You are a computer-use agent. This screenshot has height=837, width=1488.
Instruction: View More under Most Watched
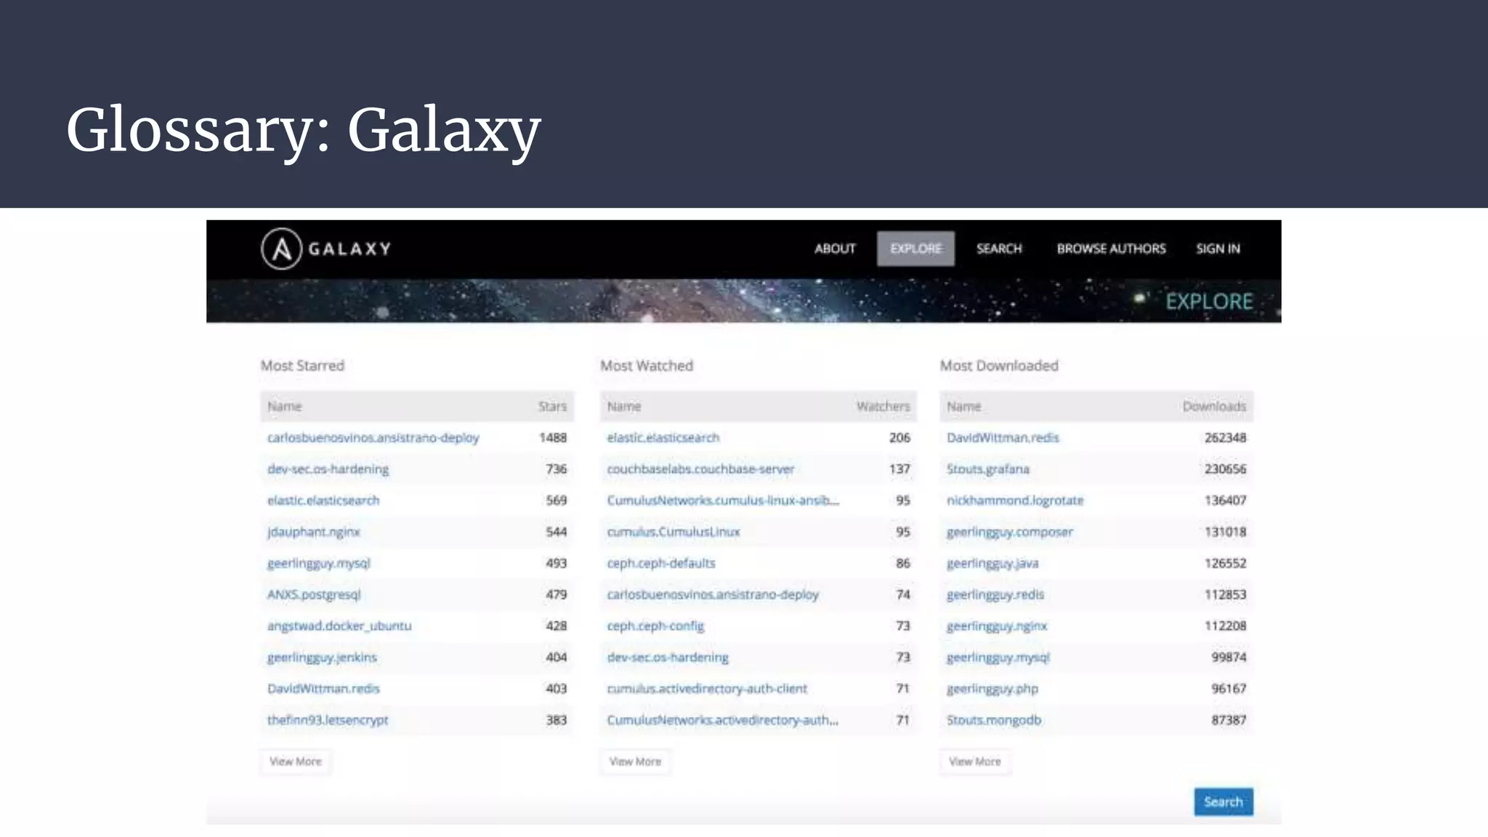(x=635, y=761)
